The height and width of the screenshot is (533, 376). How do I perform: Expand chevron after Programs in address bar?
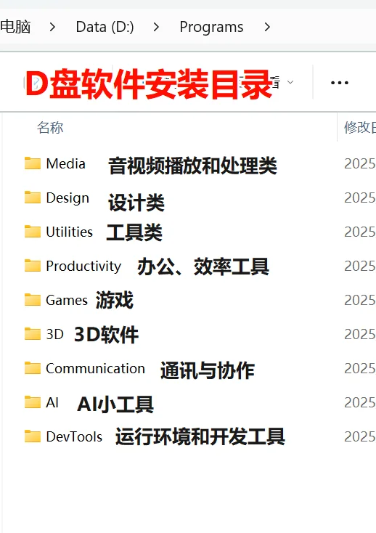point(267,27)
